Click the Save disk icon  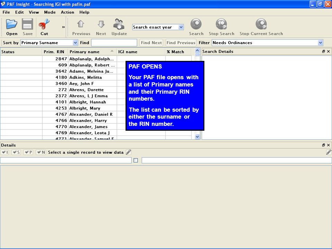28,24
